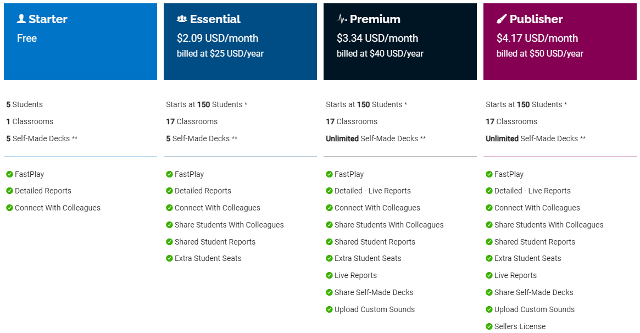Click Premium's "Unlimited Self-Made Decks" text
This screenshot has height=333, width=640.
tap(376, 138)
